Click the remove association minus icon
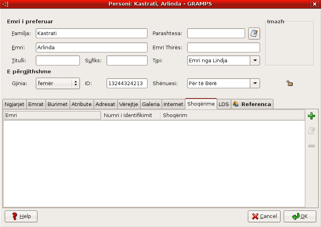 (x=312, y=146)
